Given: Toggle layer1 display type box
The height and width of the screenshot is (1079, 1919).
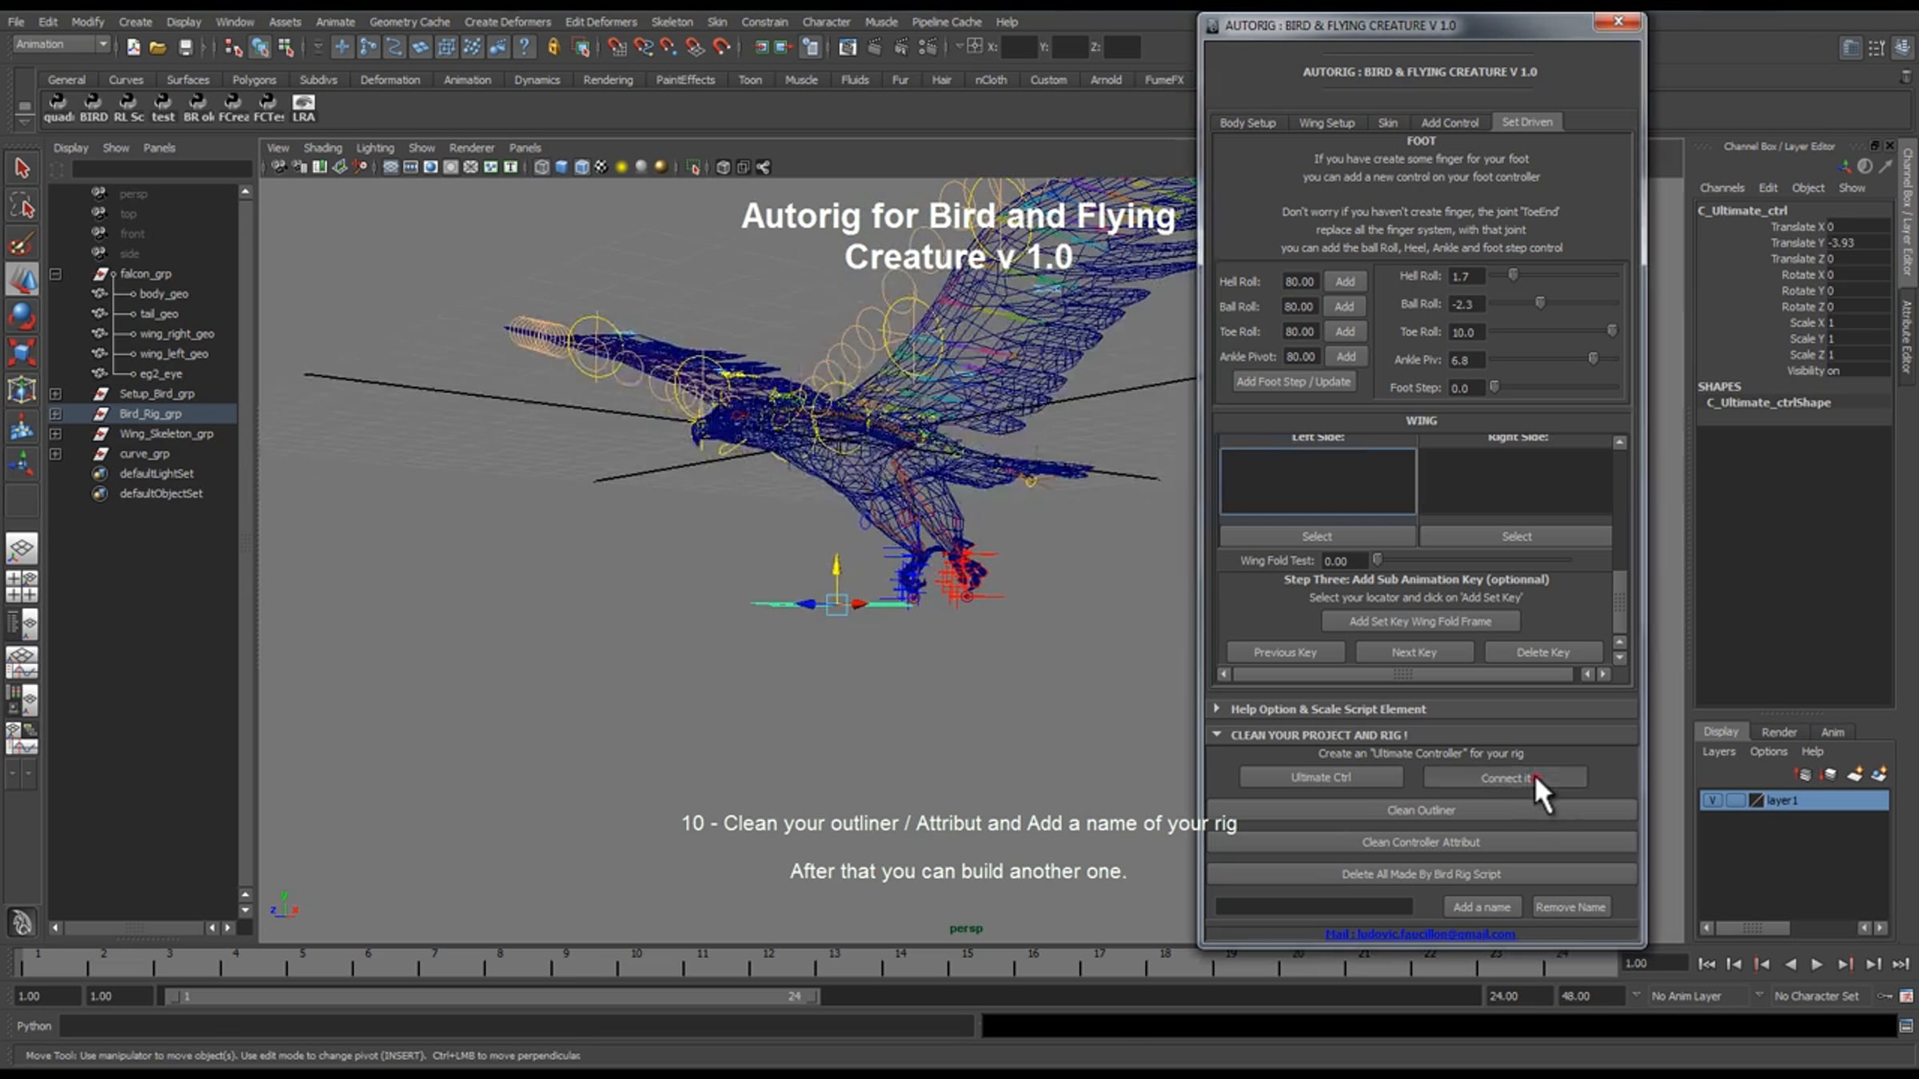Looking at the screenshot, I should coord(1735,800).
